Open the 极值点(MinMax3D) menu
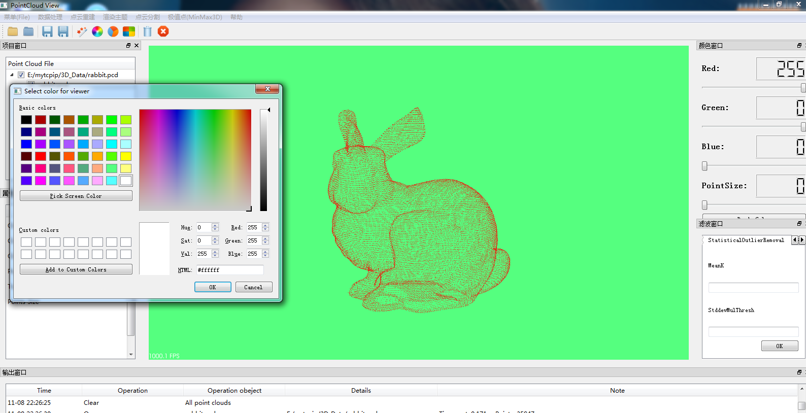The width and height of the screenshot is (806, 413). coord(195,17)
